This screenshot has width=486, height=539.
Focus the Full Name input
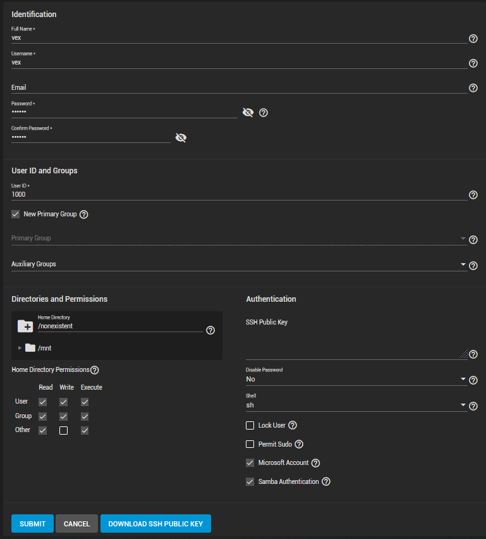(x=239, y=37)
